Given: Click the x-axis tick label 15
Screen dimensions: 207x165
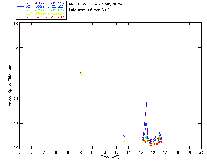Looking at the screenshot, I should [x=141, y=152].
